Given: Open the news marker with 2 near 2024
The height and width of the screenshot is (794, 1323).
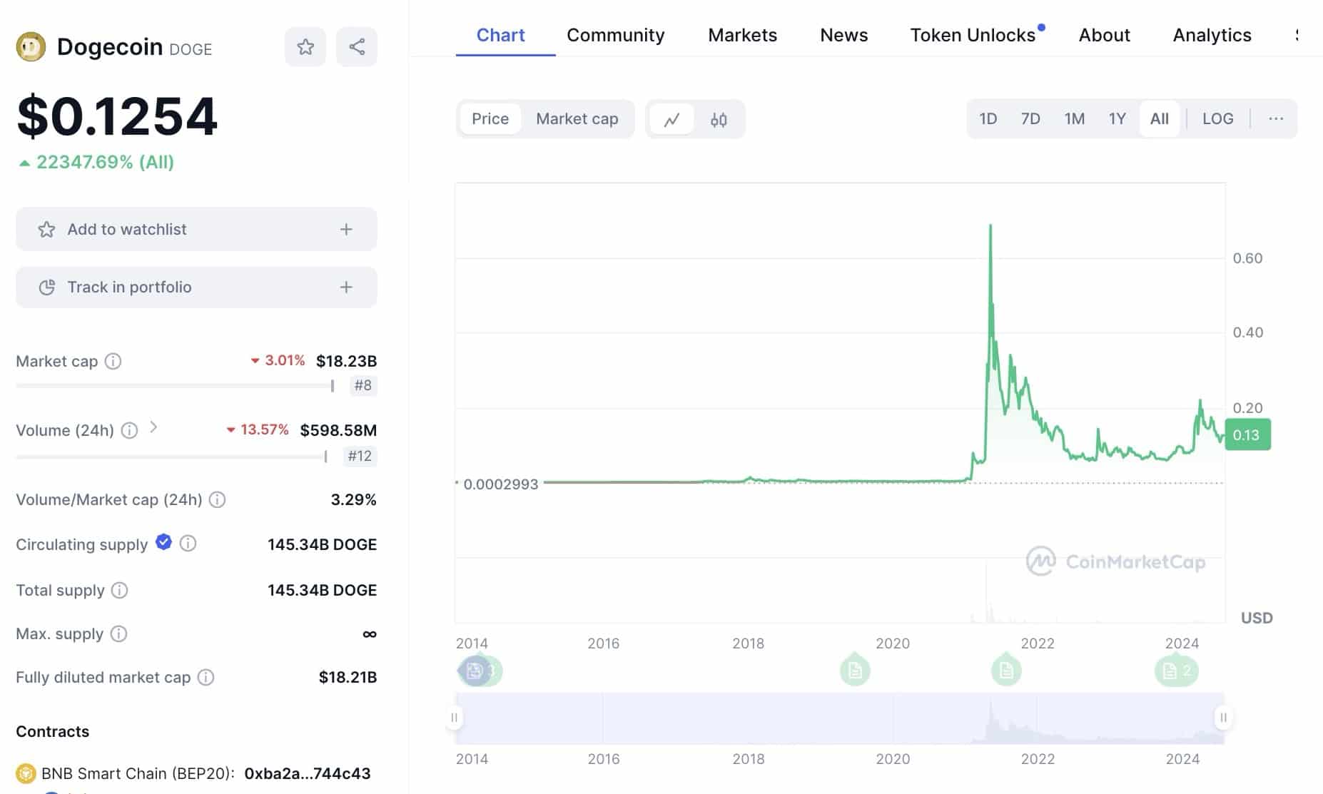Looking at the screenshot, I should point(1177,671).
